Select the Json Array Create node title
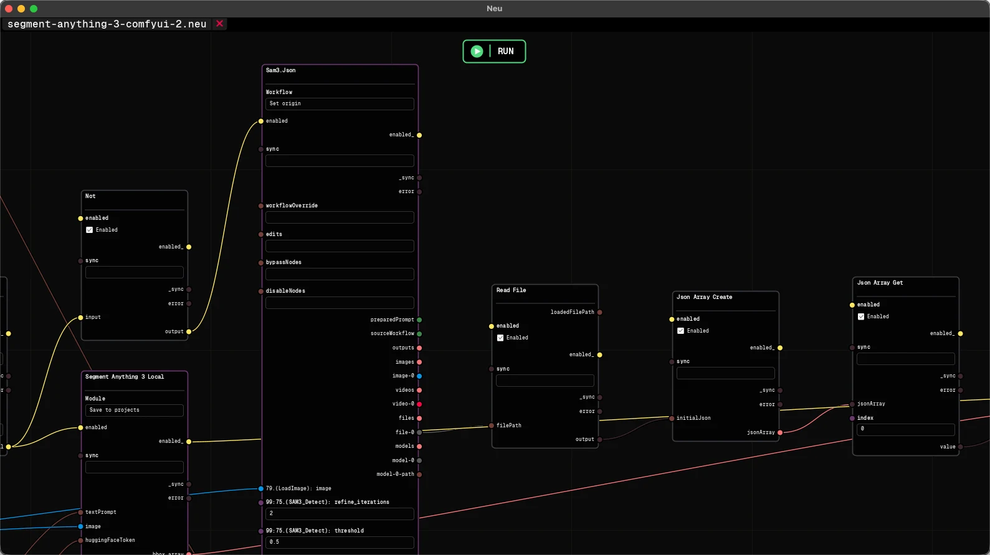Viewport: 990px width, 555px height. pyautogui.click(x=705, y=297)
